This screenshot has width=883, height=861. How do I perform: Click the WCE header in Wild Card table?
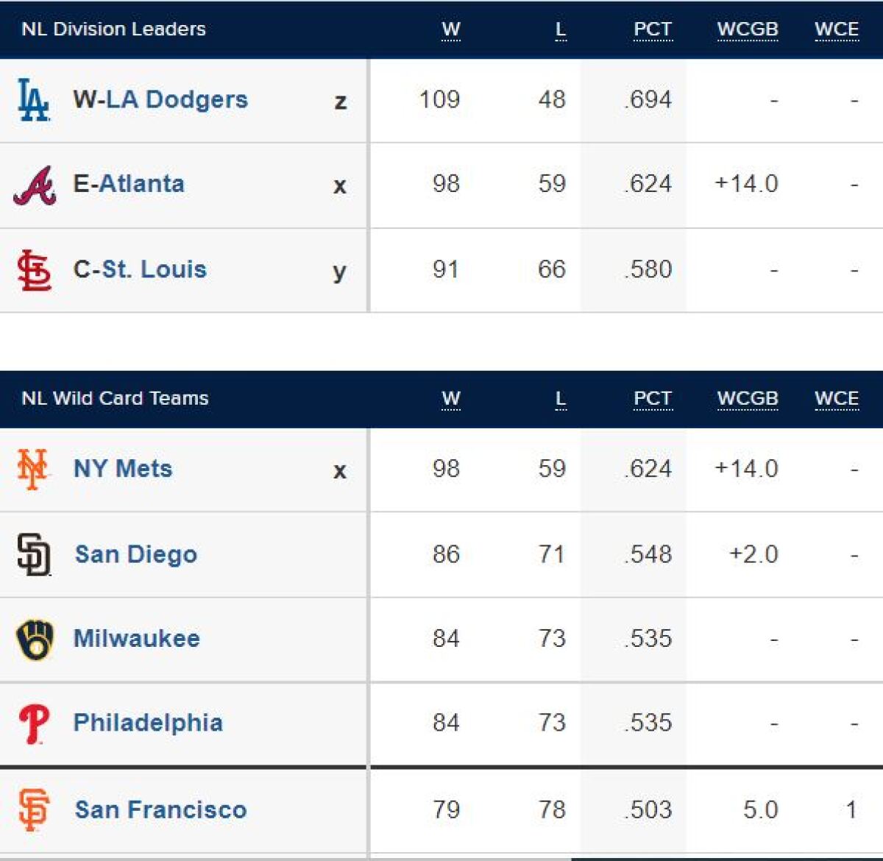pos(837,399)
